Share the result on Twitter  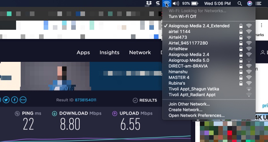(x=6, y=100)
